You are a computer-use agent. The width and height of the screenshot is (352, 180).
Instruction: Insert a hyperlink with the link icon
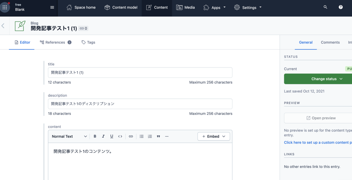131,136
